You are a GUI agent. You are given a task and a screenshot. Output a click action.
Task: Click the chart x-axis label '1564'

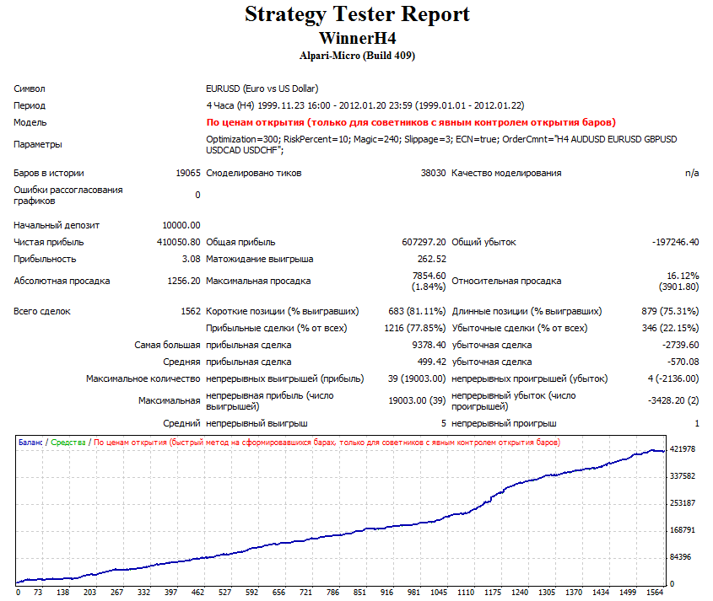tap(655, 593)
